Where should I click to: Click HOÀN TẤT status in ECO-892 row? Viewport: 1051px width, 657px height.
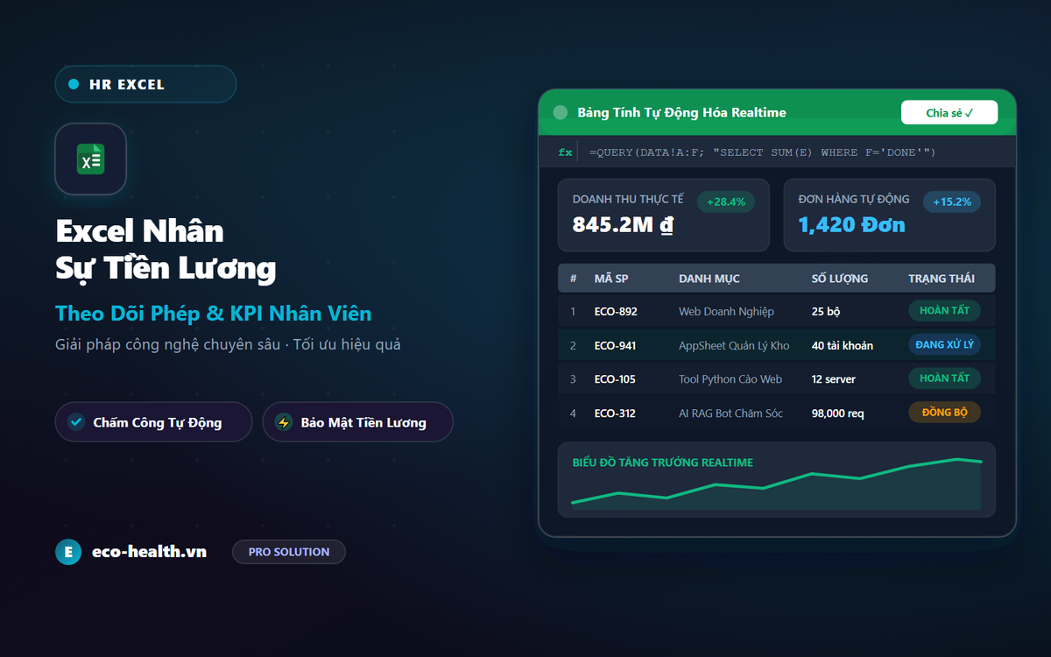tap(944, 310)
